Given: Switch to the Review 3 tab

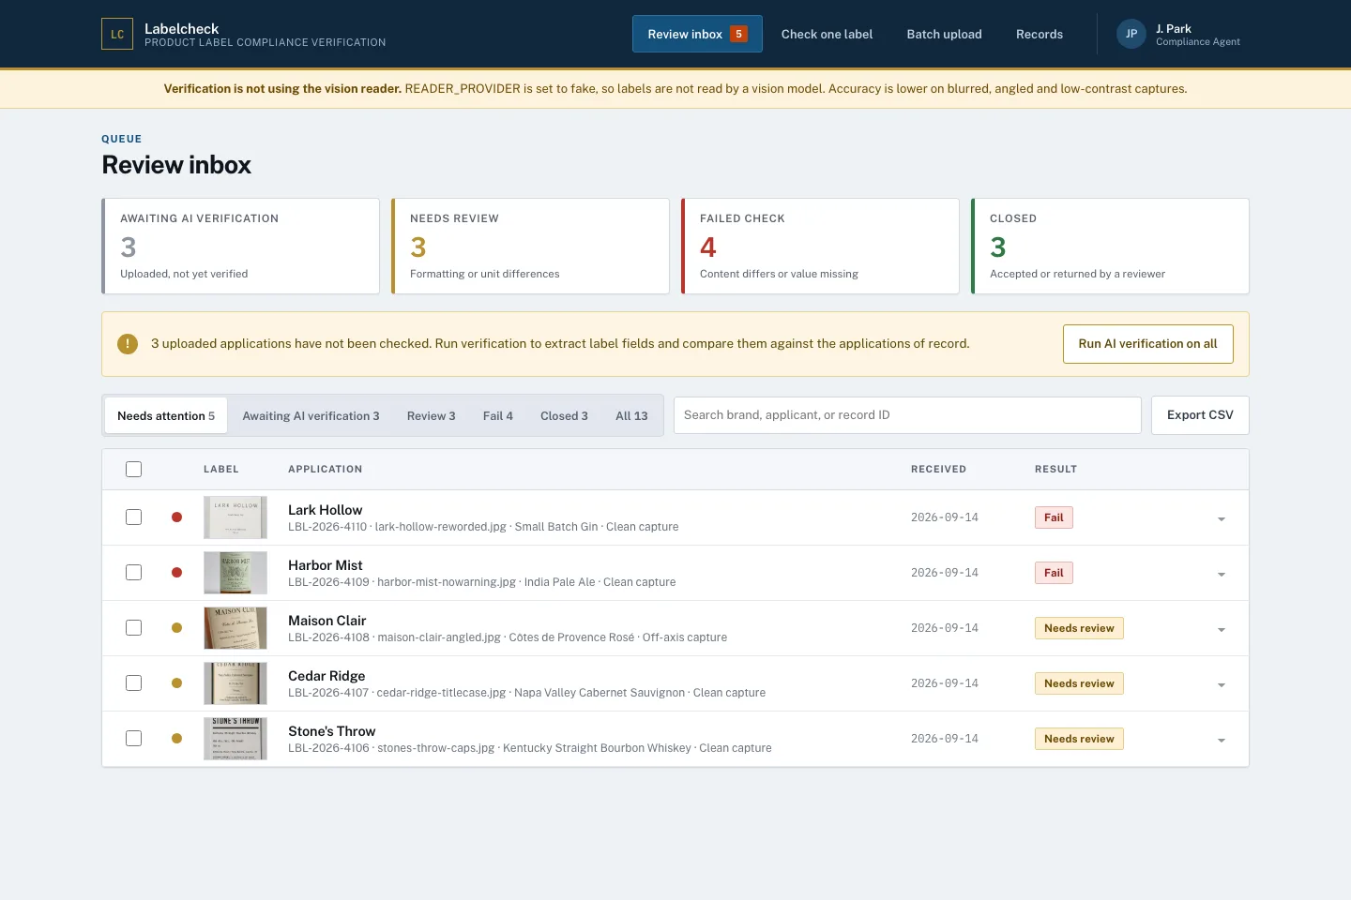Looking at the screenshot, I should [431, 415].
